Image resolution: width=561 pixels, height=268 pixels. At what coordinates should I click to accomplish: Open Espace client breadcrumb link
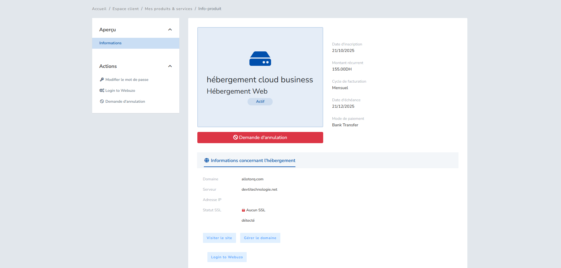coord(126,9)
